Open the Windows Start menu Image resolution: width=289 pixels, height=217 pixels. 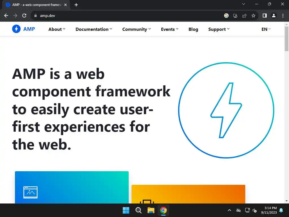(x=126, y=210)
